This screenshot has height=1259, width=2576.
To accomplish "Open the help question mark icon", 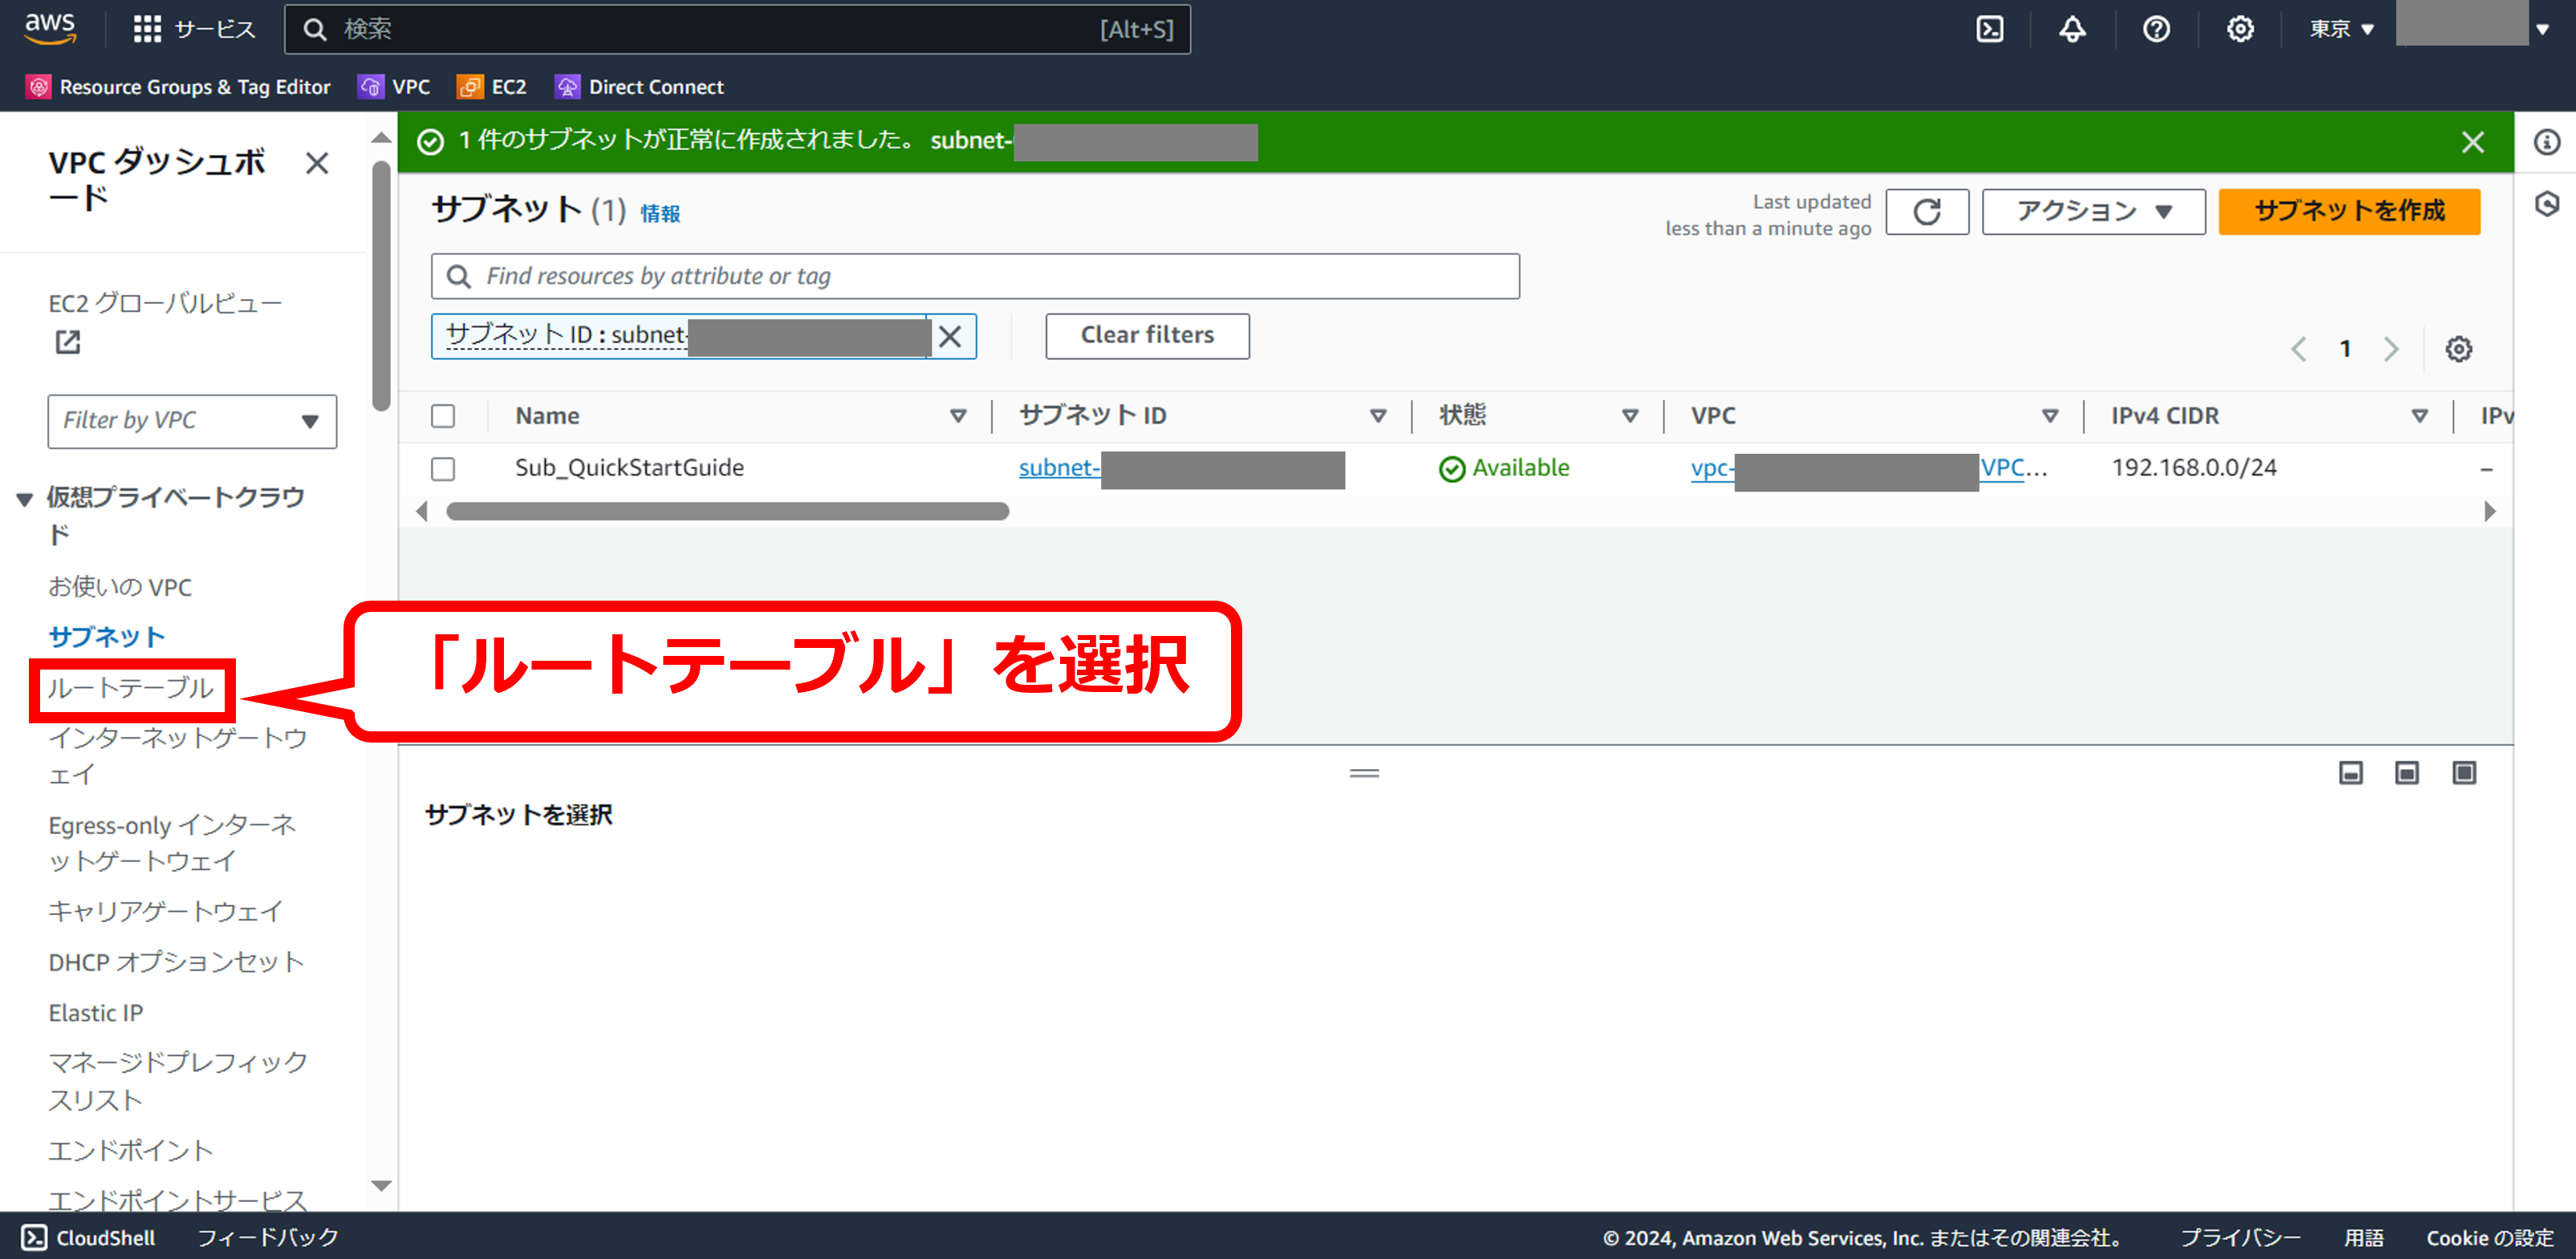I will click(x=2156, y=29).
